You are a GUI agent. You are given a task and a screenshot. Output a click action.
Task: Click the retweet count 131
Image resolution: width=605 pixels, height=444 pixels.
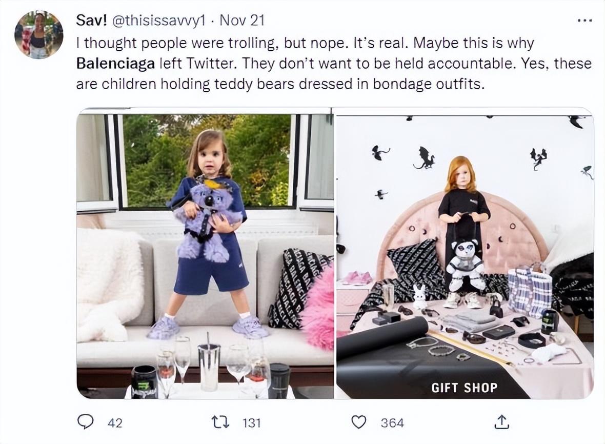pos(251,422)
